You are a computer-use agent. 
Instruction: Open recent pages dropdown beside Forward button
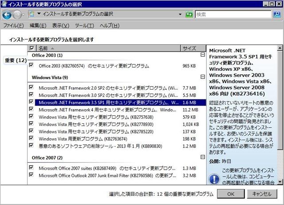click(24, 15)
